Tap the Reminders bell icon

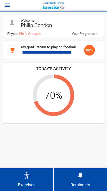(x=80, y=175)
